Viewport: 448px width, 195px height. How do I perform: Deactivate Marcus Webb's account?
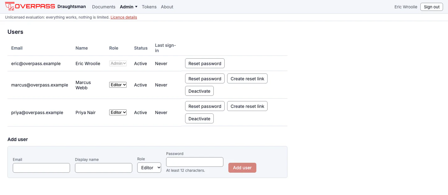pyautogui.click(x=199, y=91)
